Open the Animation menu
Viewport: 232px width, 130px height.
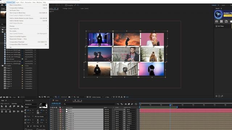tap(28, 3)
